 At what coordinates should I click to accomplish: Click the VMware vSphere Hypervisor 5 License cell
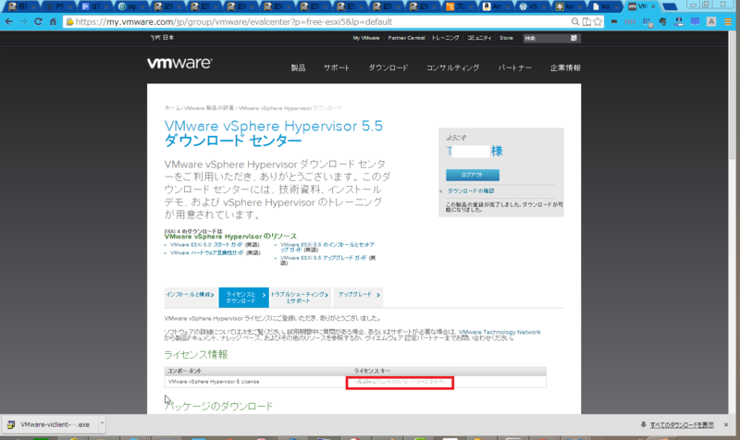[x=214, y=382]
